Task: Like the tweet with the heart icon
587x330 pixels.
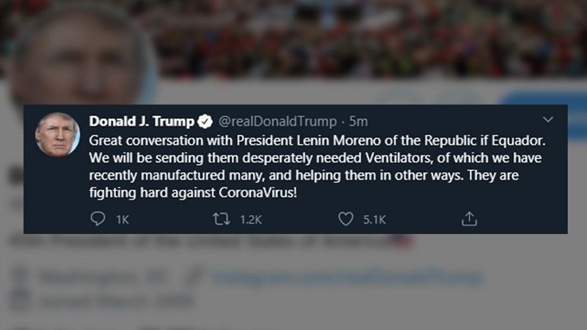Action: pyautogui.click(x=346, y=219)
